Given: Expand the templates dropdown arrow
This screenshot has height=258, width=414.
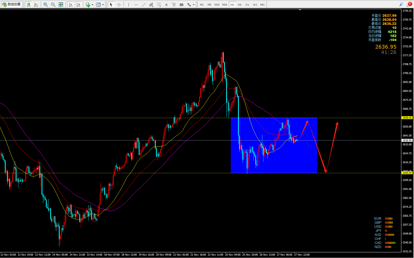Looking at the screenshot, I should 103,5.
